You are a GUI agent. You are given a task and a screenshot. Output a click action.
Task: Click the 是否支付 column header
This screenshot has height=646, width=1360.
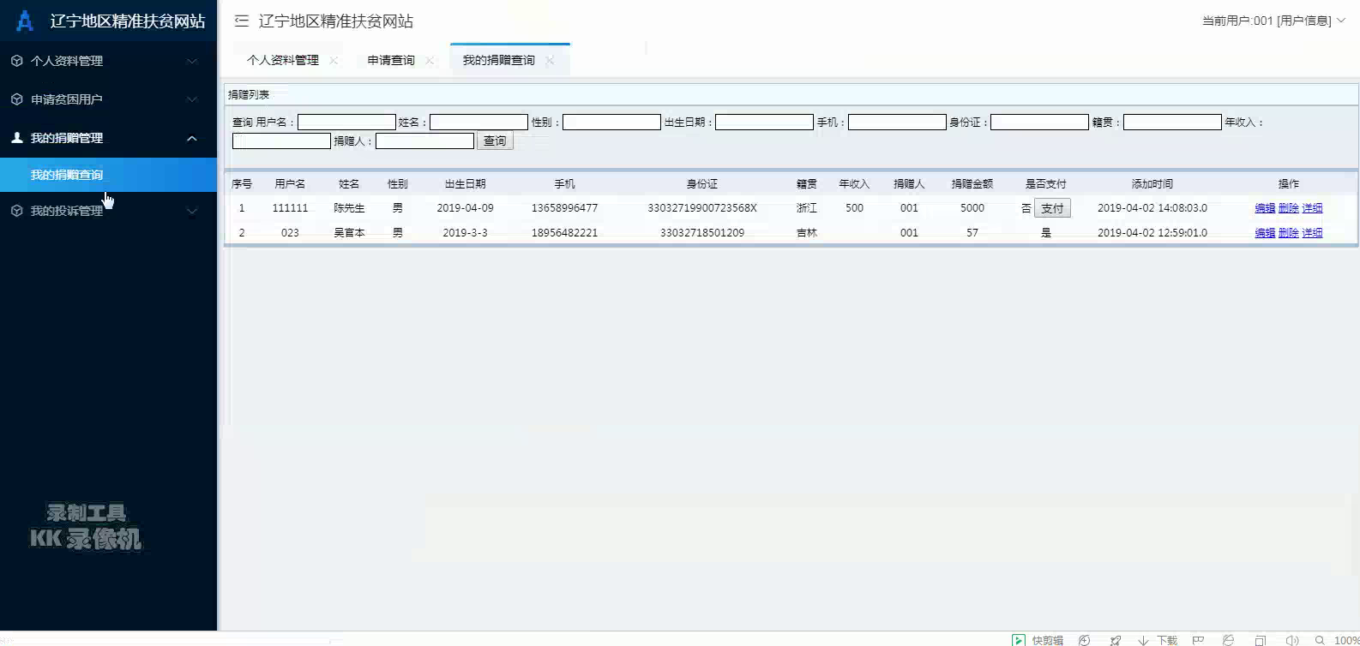coord(1045,184)
